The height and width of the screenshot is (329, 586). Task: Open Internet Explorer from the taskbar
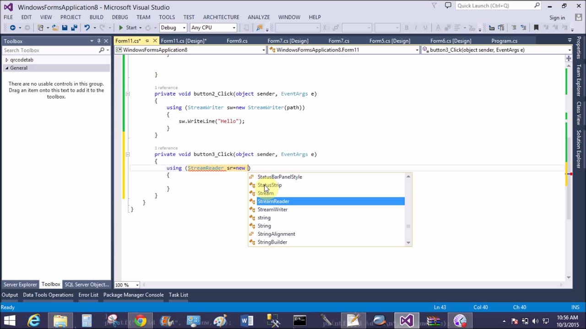34,320
